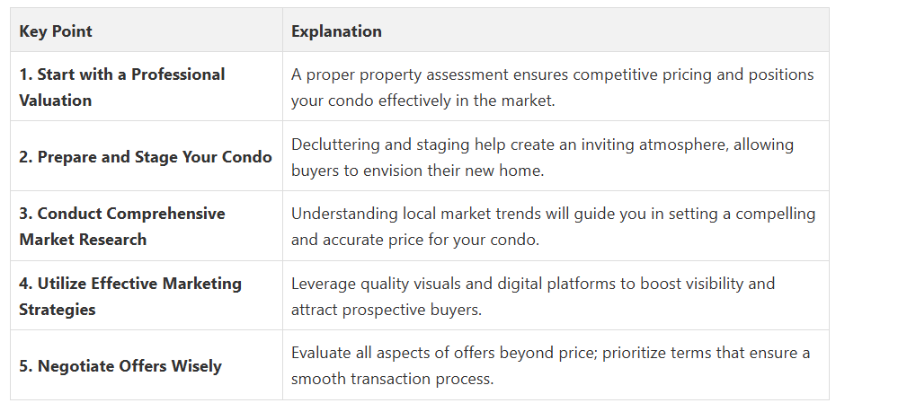The image size is (916, 403).
Task: Click the word "Strategies" in key point 4
Action: (58, 310)
